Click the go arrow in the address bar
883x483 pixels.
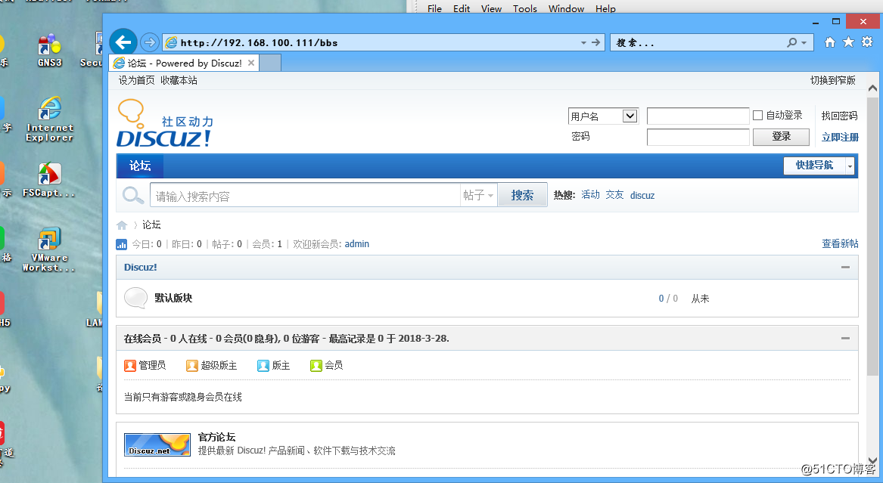pos(595,43)
